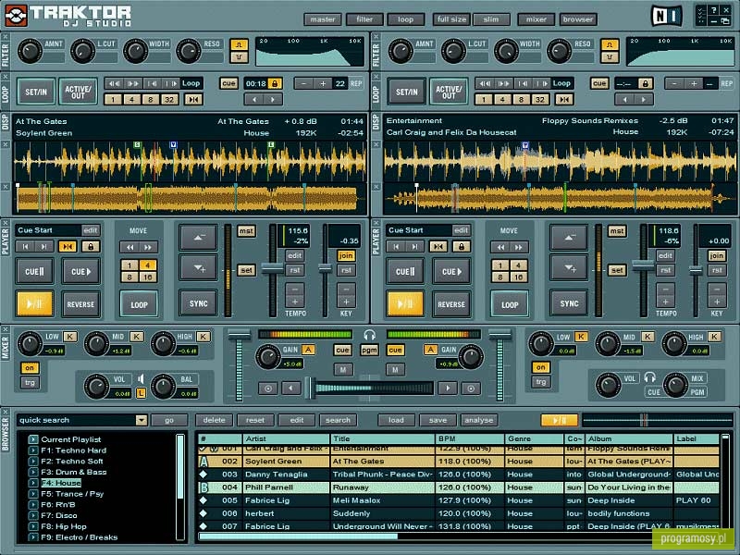This screenshot has width=740, height=555.
Task: Toggle deck A HIGH kill K button
Action: [203, 337]
